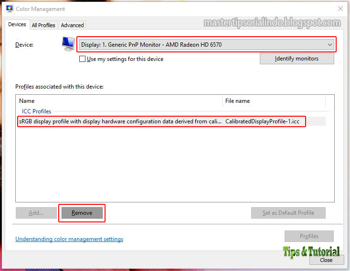Click Set as Default Profile button
350x271 pixels.
coord(288,213)
